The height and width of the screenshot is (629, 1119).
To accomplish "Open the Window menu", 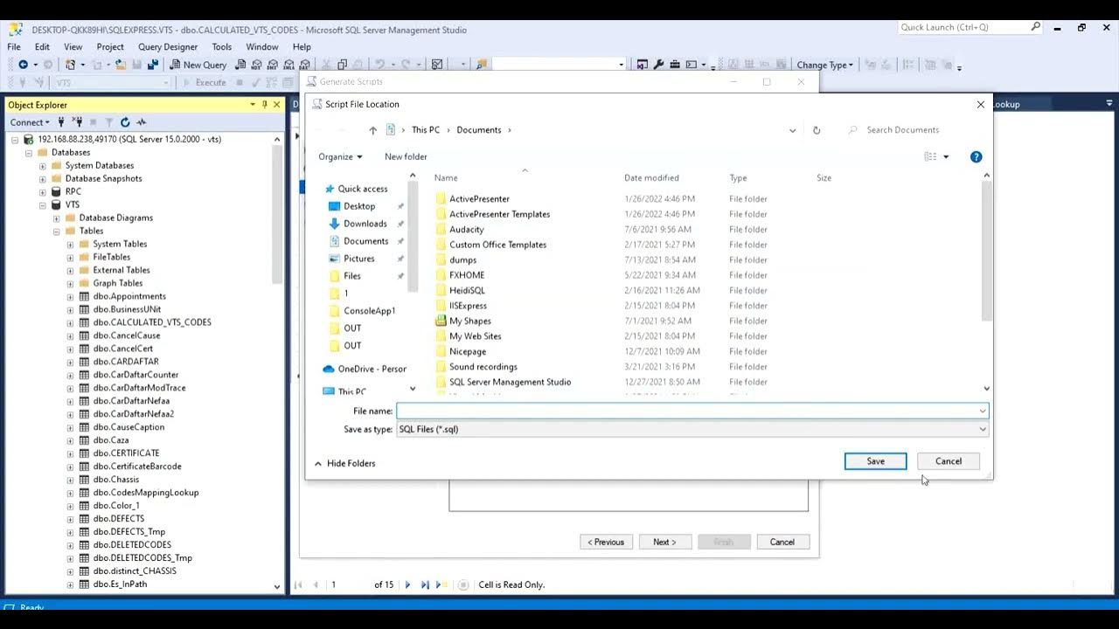I will 262,46.
